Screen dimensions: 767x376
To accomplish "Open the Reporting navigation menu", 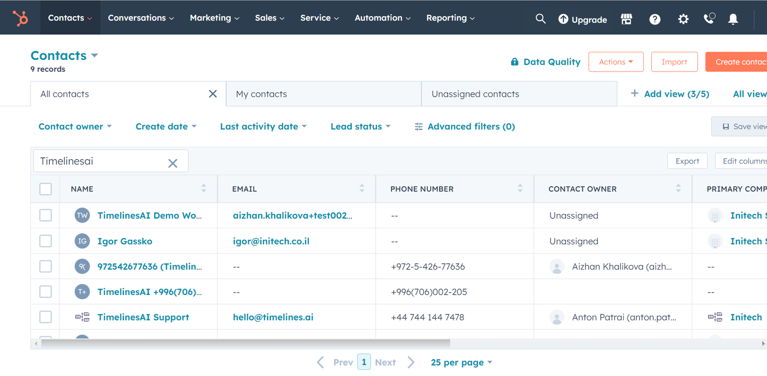I will click(450, 18).
